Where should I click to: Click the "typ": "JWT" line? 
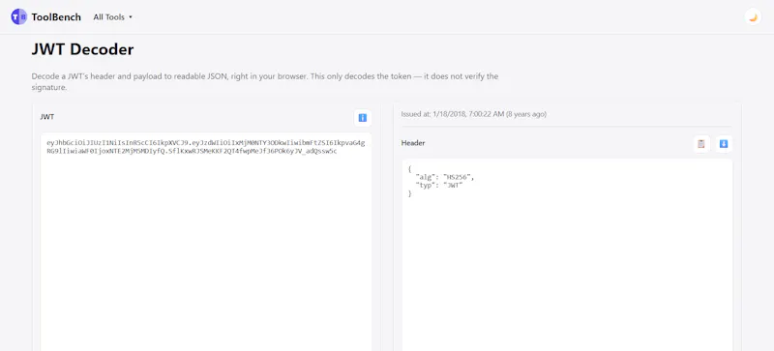(x=439, y=186)
